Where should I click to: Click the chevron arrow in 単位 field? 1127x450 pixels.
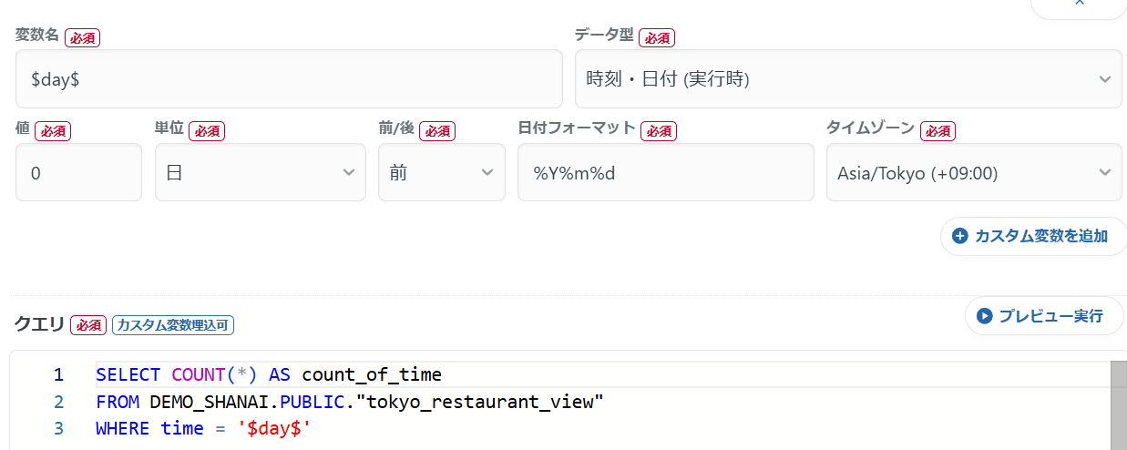click(348, 172)
